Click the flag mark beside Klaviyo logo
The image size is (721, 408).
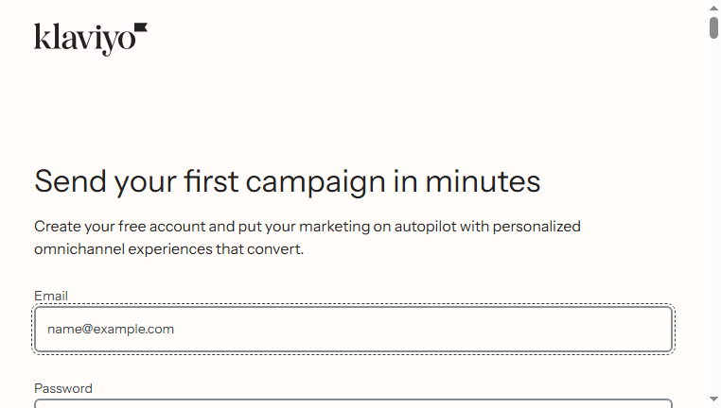[141, 28]
